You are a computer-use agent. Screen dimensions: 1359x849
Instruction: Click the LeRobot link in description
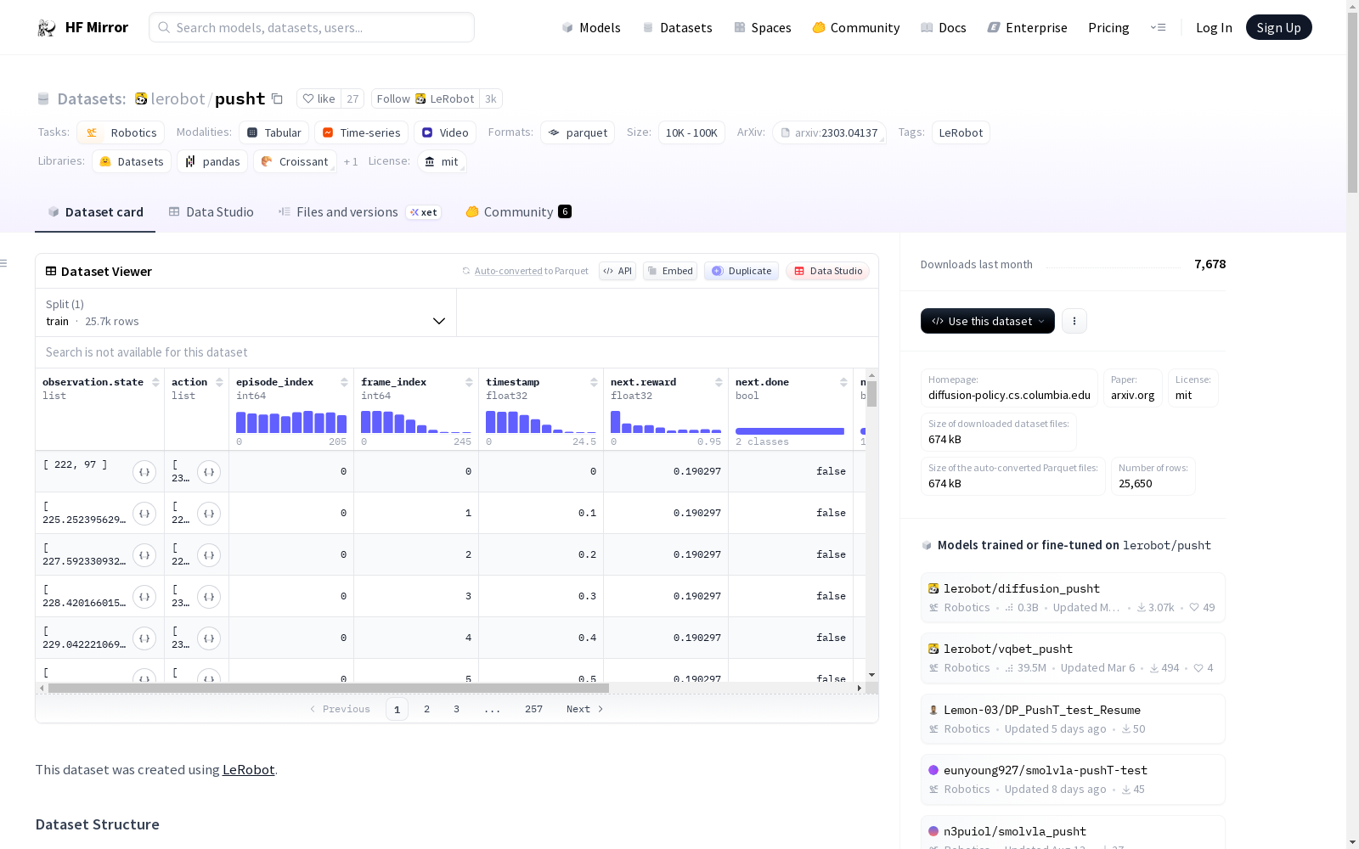[x=249, y=770]
